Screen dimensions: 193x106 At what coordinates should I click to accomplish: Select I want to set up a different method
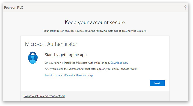44,96
